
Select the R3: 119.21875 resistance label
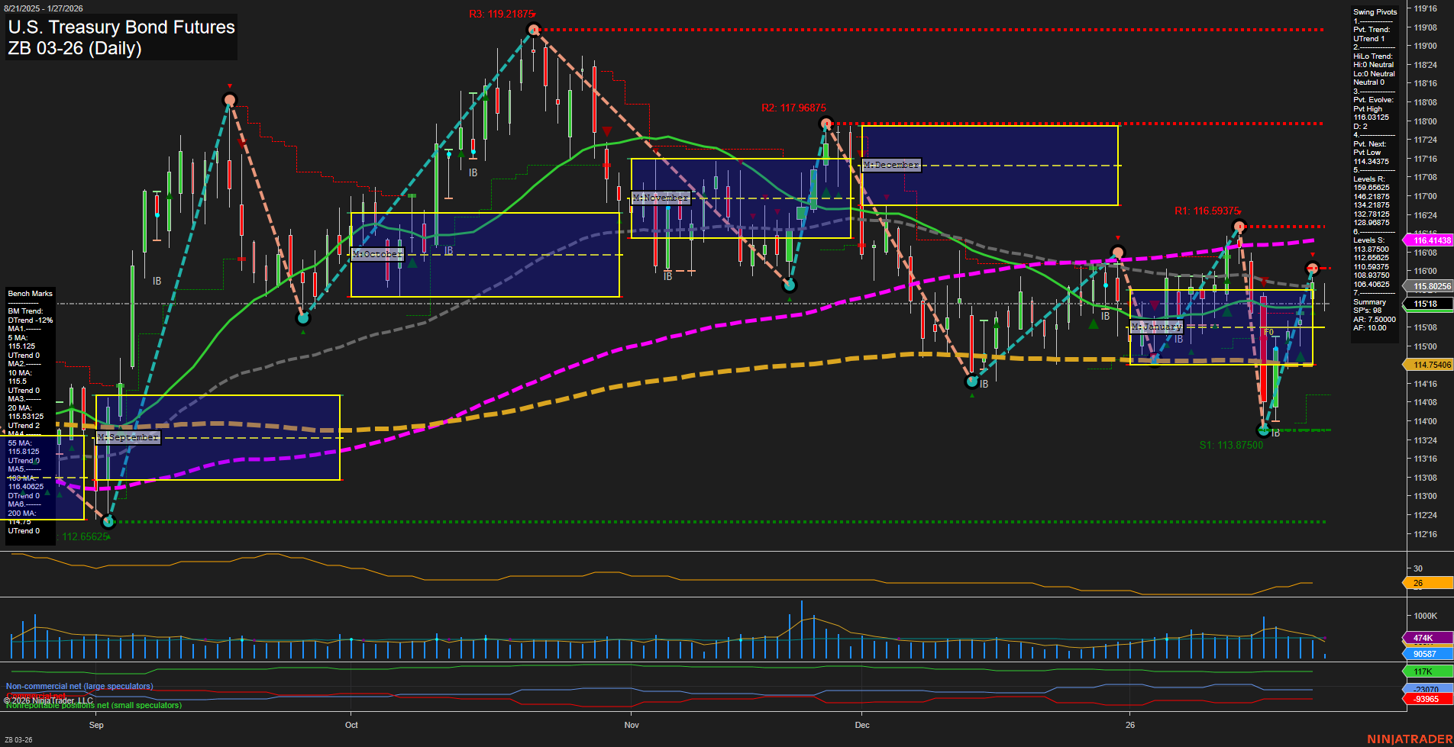click(x=501, y=13)
